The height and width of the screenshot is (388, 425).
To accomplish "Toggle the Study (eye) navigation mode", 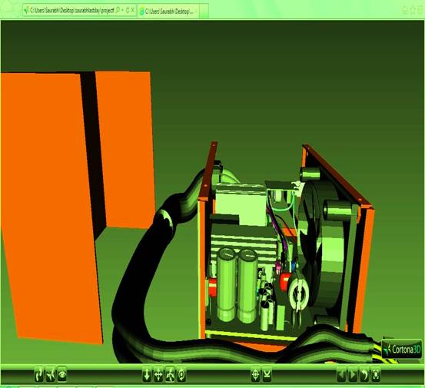I will pyautogui.click(x=62, y=375).
